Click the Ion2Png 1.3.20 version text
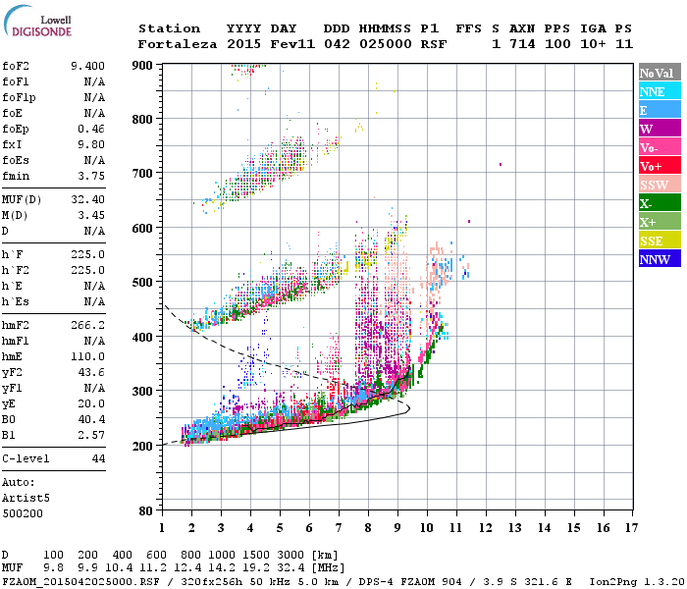The image size is (687, 589). 637,581
